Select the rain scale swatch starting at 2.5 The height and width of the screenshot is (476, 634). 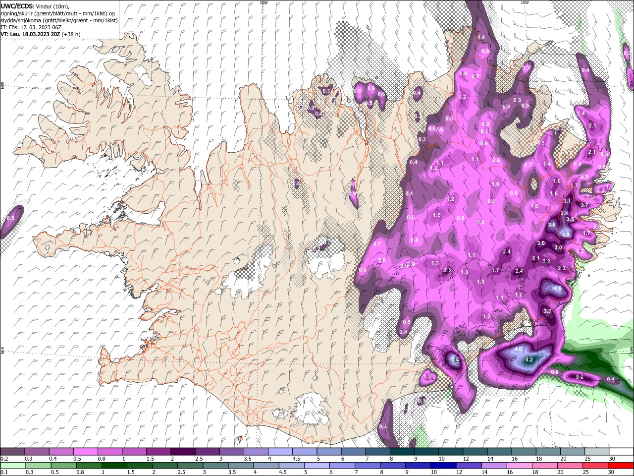tap(190, 466)
